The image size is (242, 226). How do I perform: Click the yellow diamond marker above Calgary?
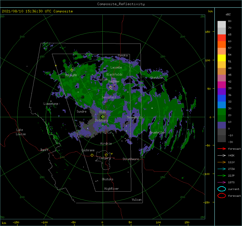[x=106, y=155]
